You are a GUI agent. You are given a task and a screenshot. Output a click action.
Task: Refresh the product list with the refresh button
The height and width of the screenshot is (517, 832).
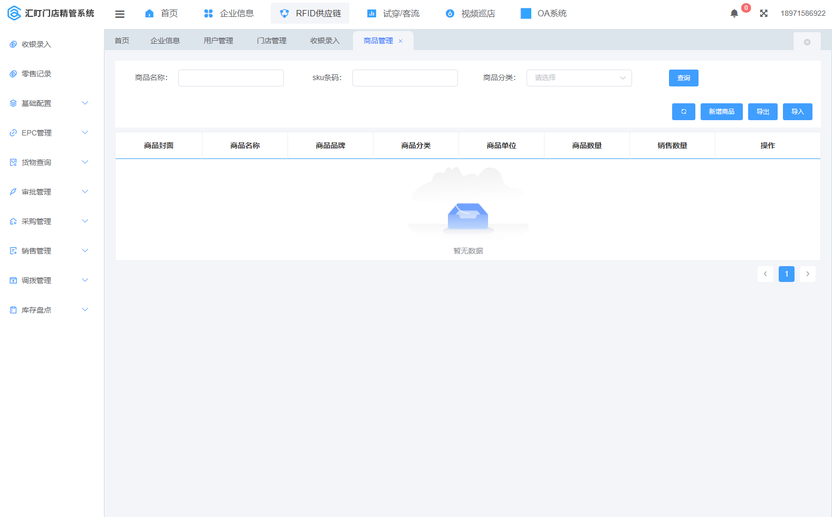click(x=684, y=112)
